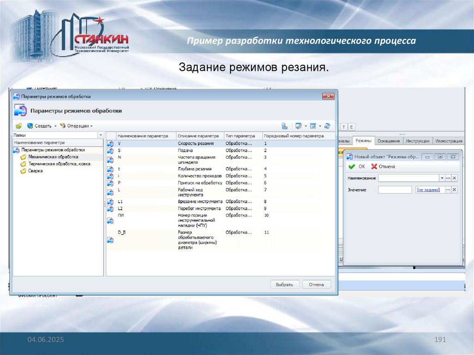Click the [не задано] link

pos(428,190)
